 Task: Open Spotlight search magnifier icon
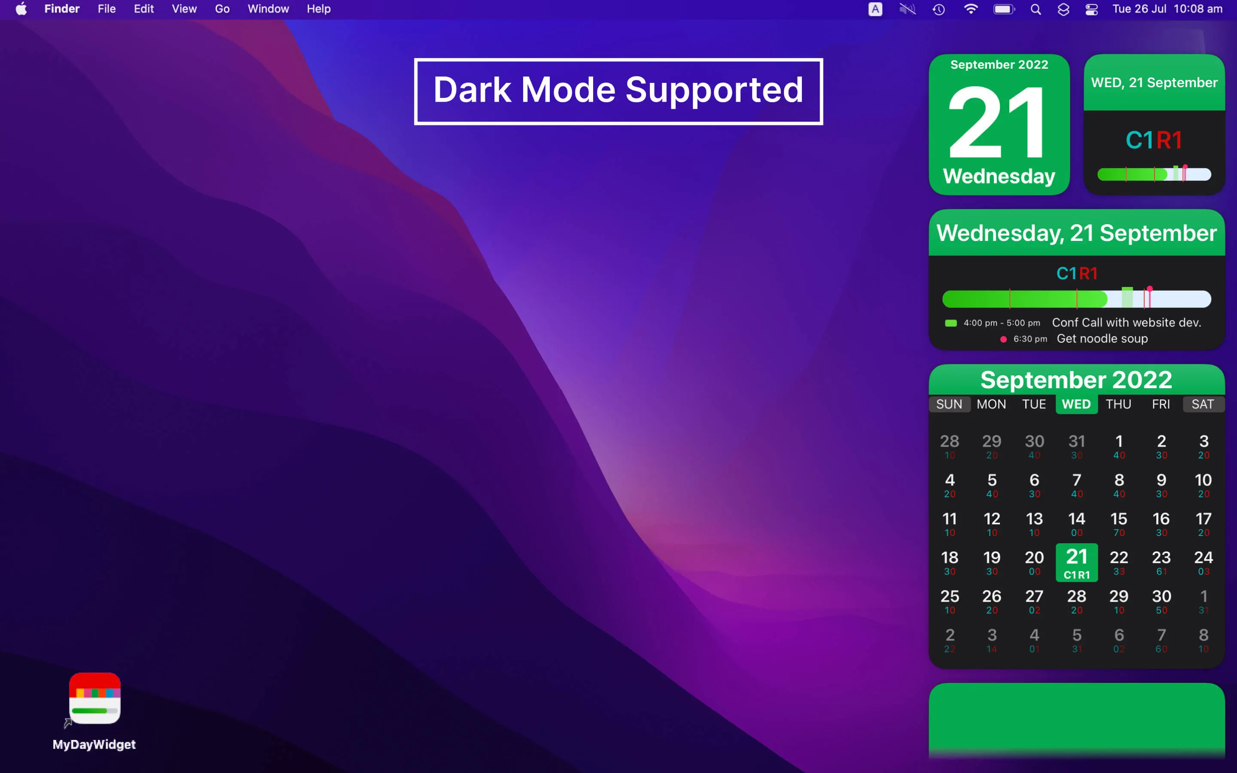(x=1035, y=9)
